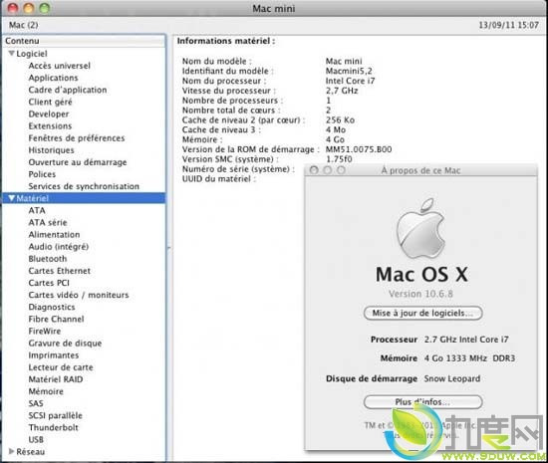Open Cadre d'application entry

(x=68, y=90)
